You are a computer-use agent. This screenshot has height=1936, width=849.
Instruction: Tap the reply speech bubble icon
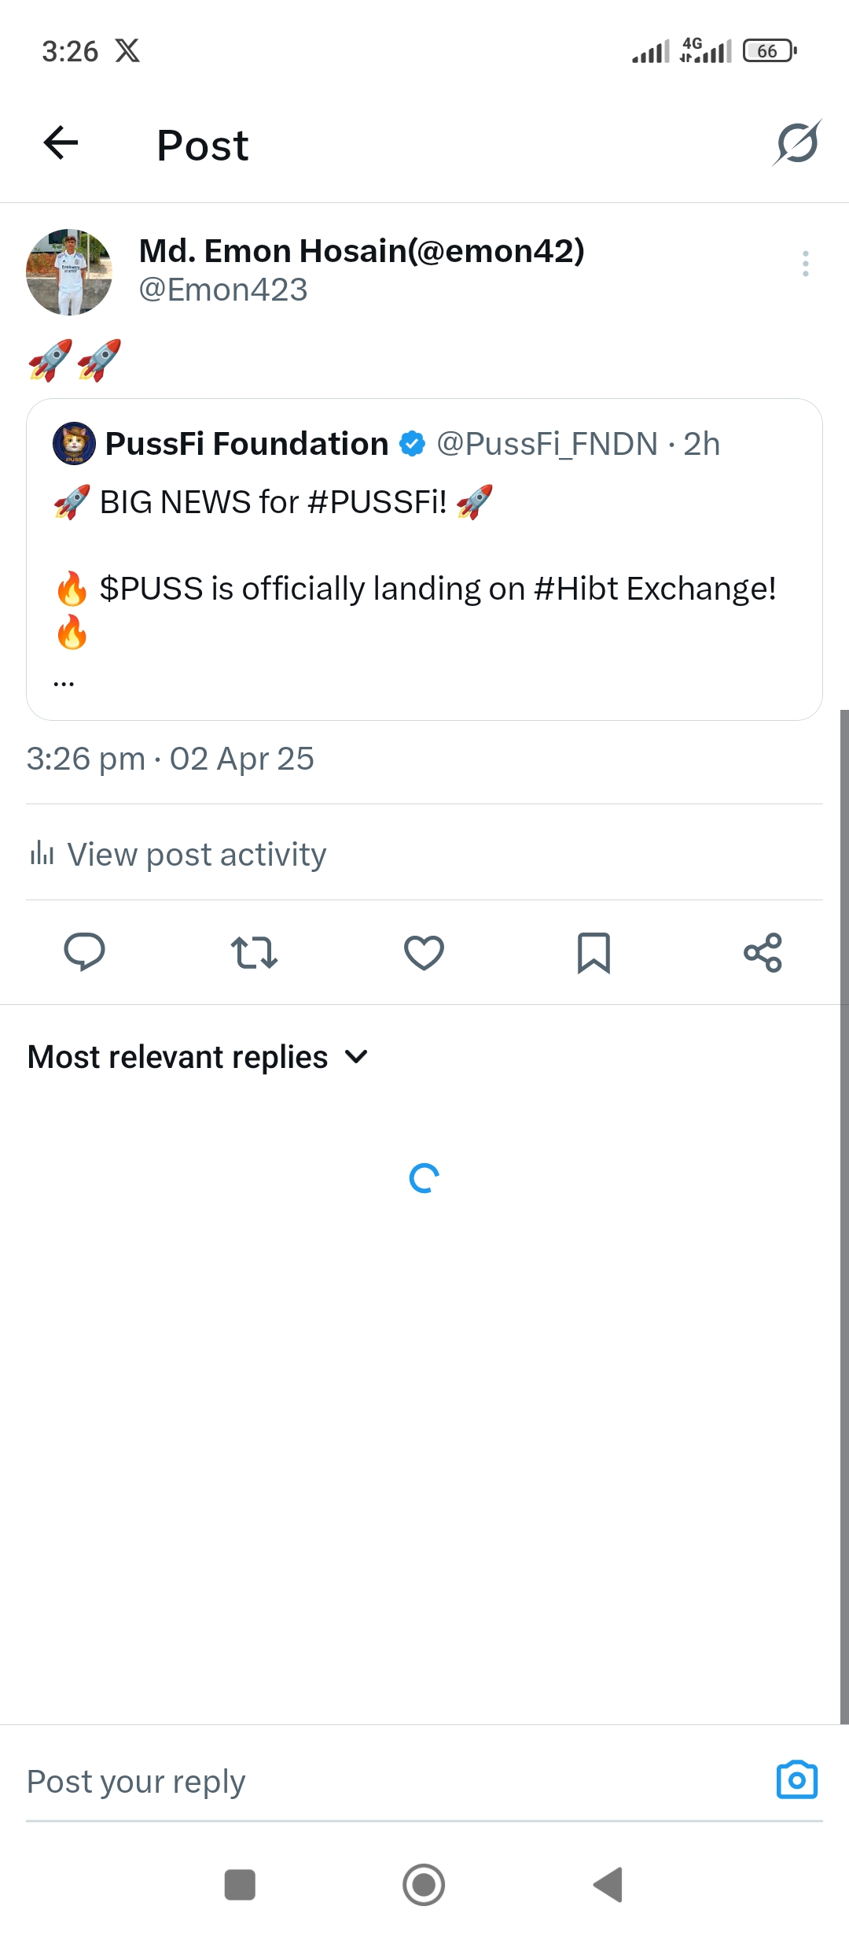coord(84,952)
